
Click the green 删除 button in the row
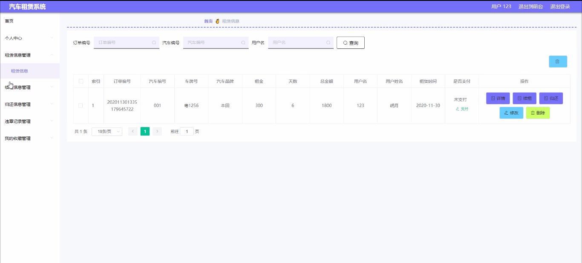(x=538, y=113)
